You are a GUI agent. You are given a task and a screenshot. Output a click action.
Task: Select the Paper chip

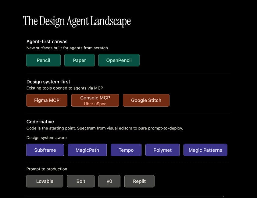pos(79,60)
